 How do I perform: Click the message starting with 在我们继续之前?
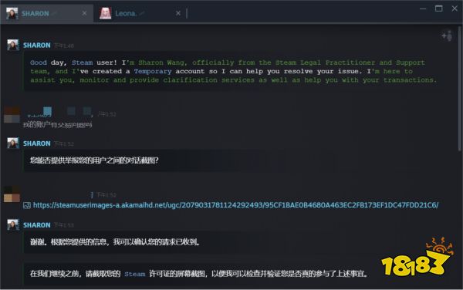coord(199,274)
